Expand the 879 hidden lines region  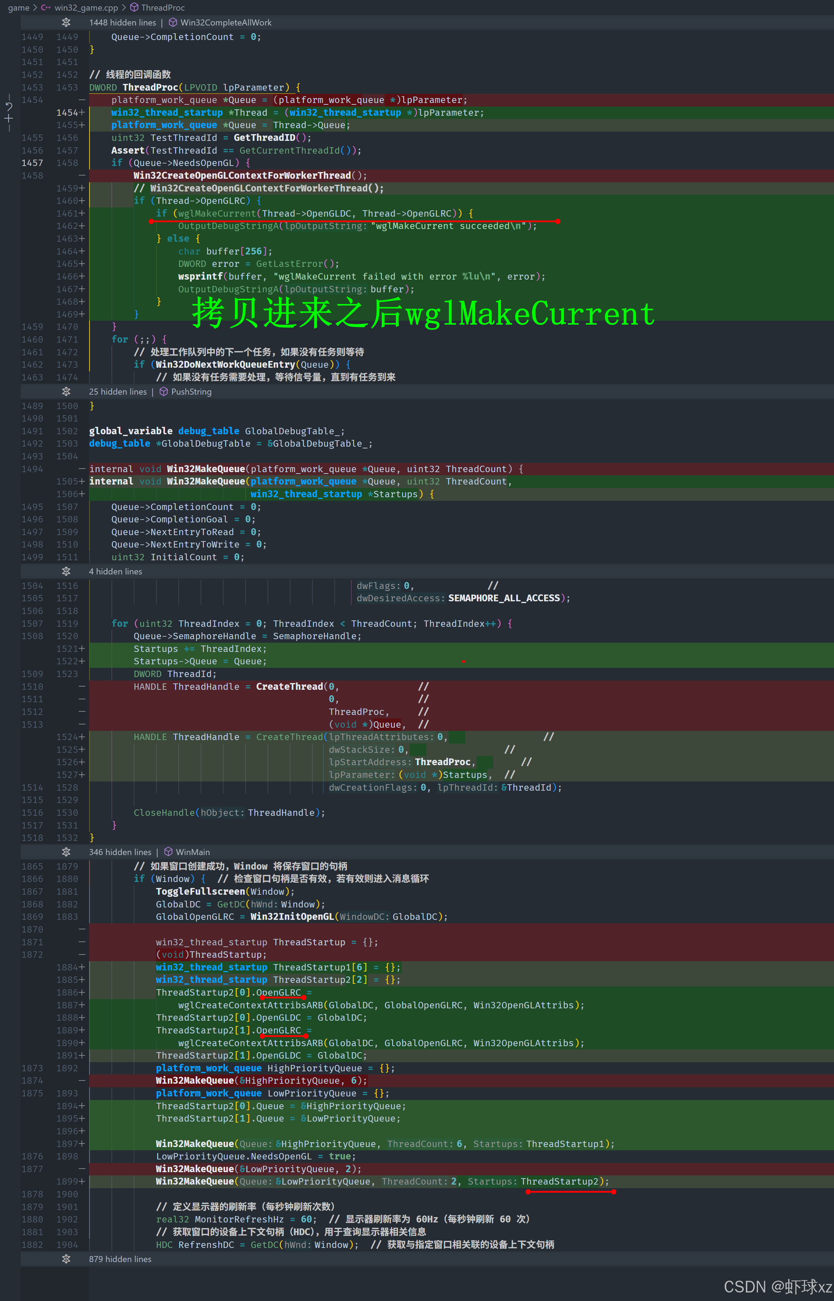pos(66,1259)
